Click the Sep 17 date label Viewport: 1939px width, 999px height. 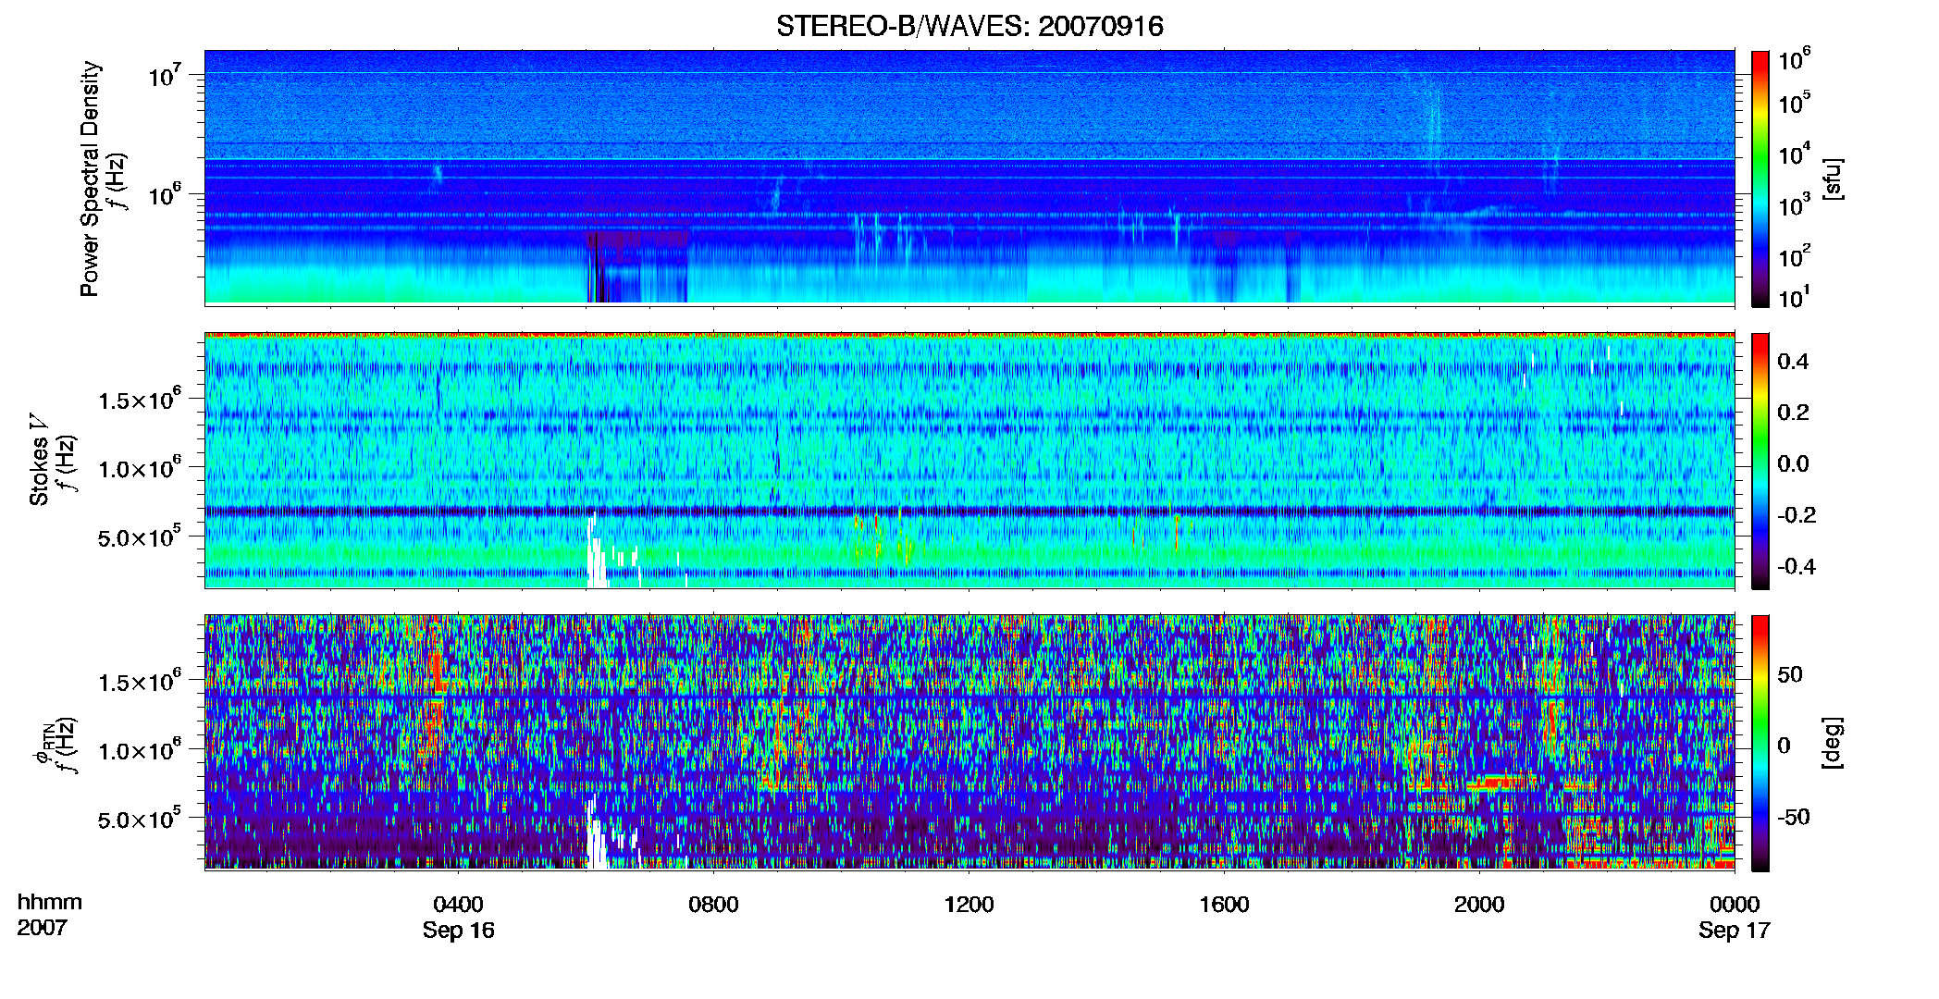click(x=1735, y=931)
